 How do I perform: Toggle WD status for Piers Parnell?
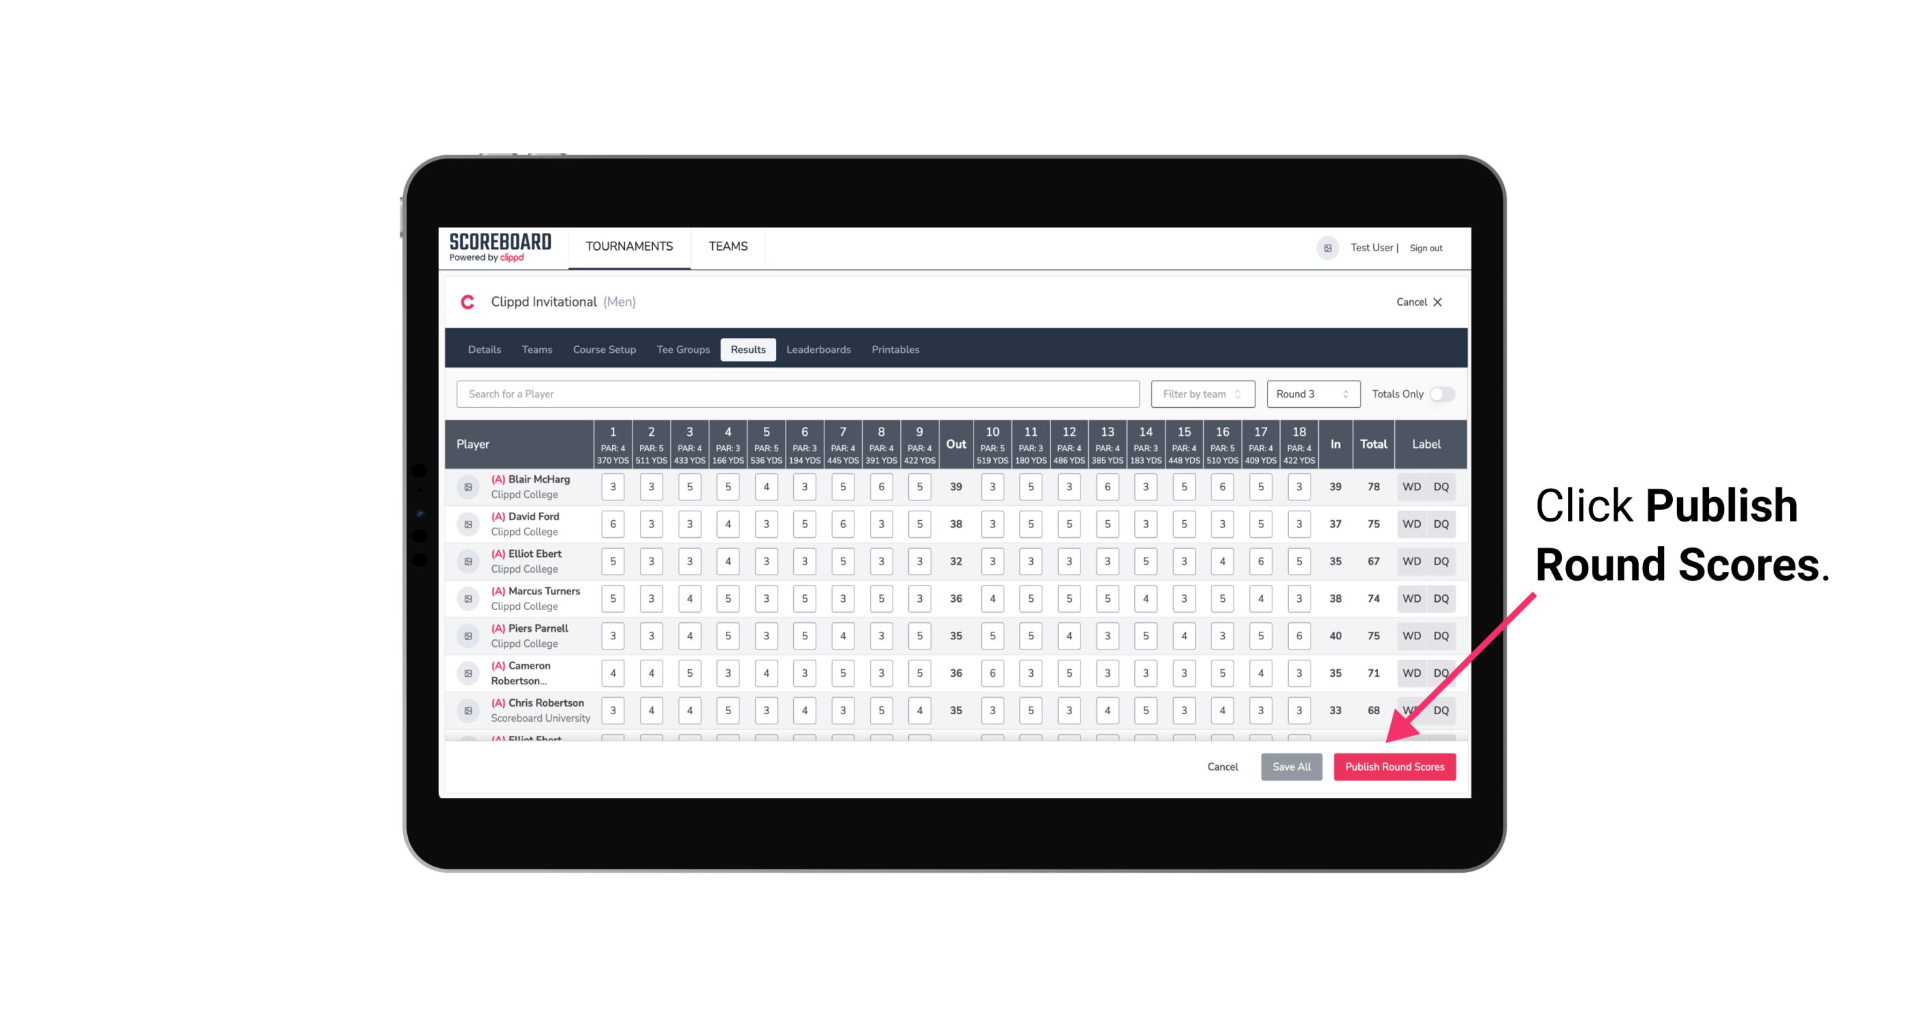point(1411,636)
